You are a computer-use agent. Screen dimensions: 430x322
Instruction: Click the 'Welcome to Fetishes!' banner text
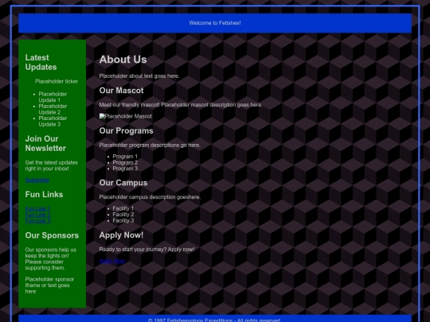coord(215,23)
